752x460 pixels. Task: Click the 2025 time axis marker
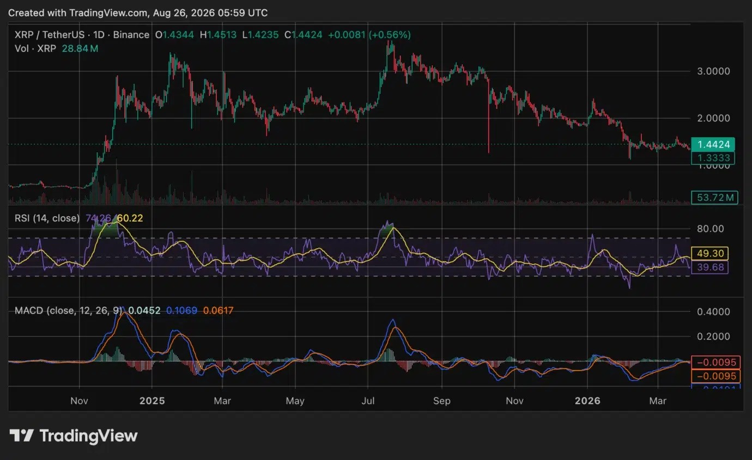point(152,401)
